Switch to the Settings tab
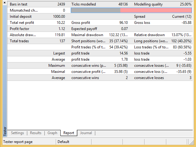Screen dimensions: 196x147 pyautogui.click(x=17, y=133)
